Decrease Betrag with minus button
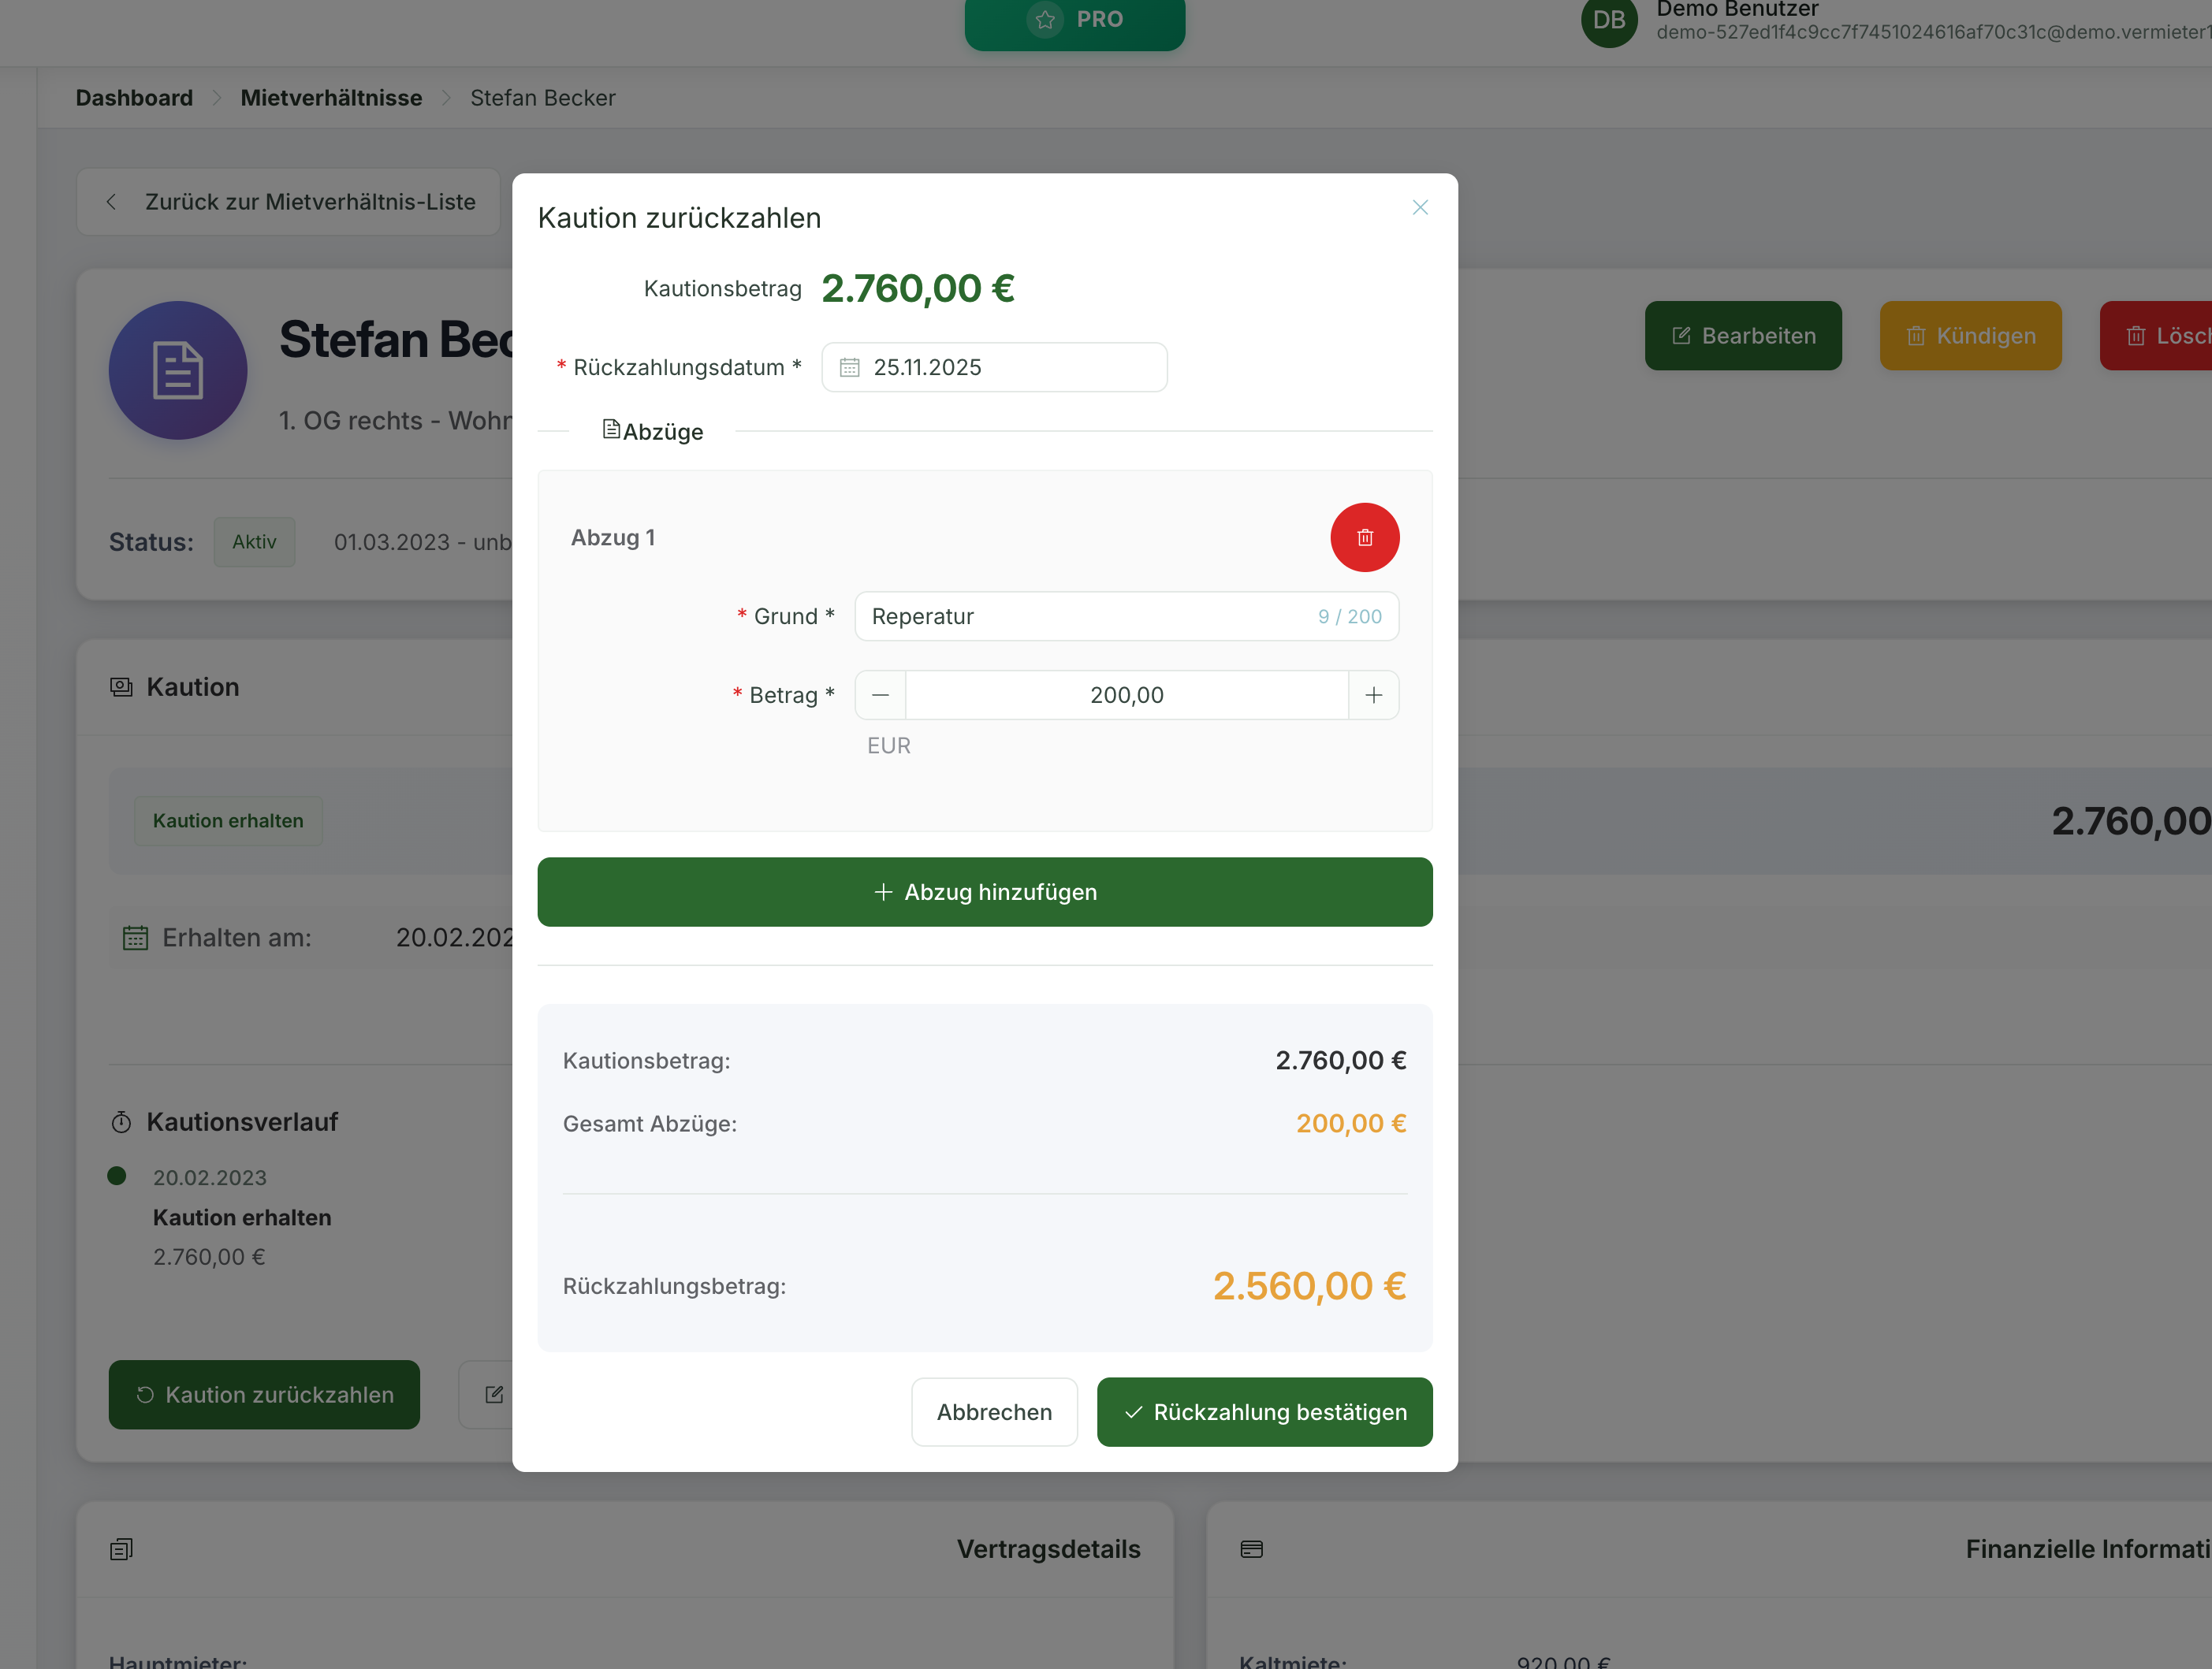The image size is (2212, 1669). (x=880, y=694)
